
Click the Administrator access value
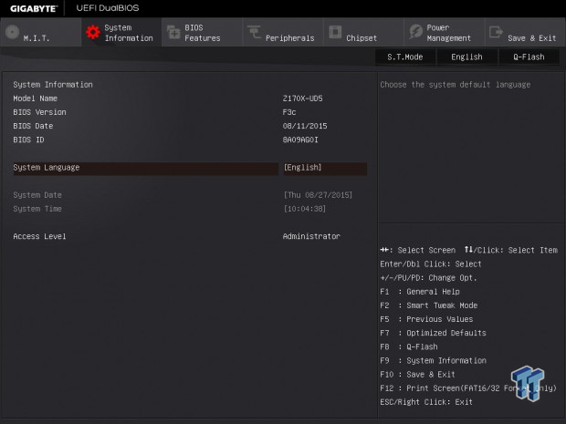[x=311, y=236]
